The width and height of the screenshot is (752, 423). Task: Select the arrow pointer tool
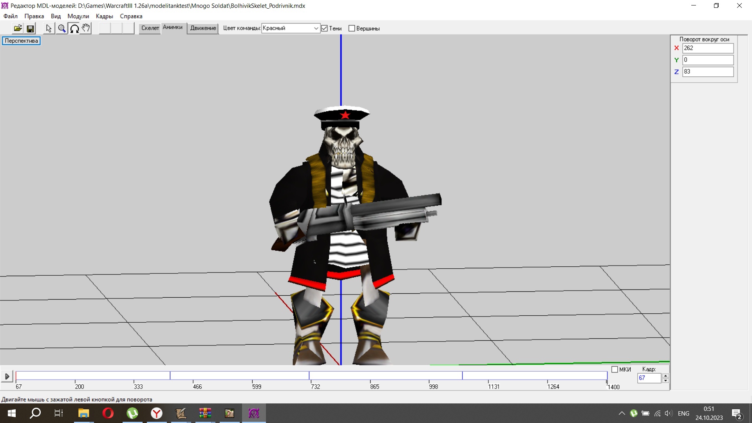(49, 28)
